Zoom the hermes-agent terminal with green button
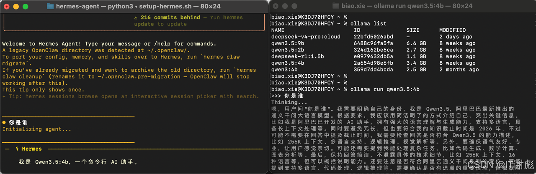The width and height of the screenshot is (536, 174). coord(26,7)
